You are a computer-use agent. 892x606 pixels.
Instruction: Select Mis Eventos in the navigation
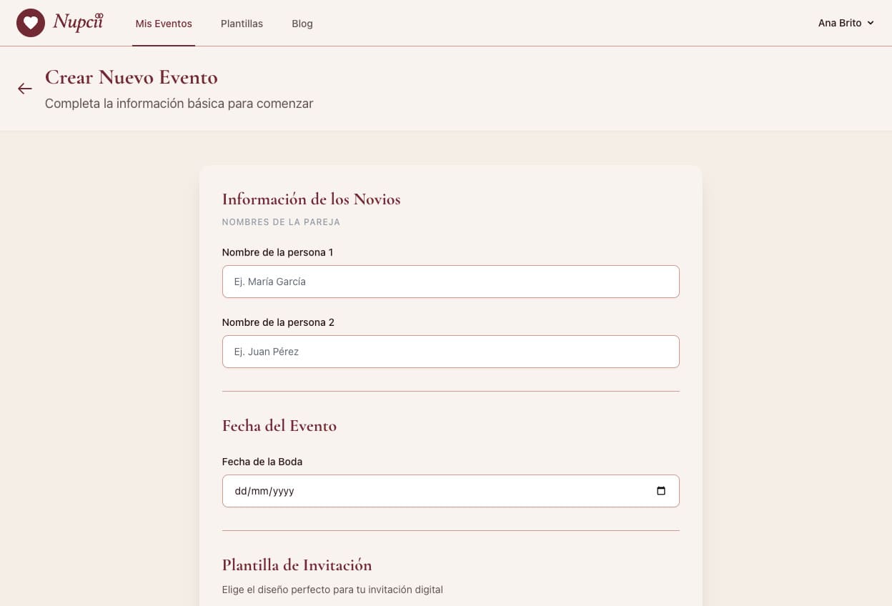pos(163,24)
